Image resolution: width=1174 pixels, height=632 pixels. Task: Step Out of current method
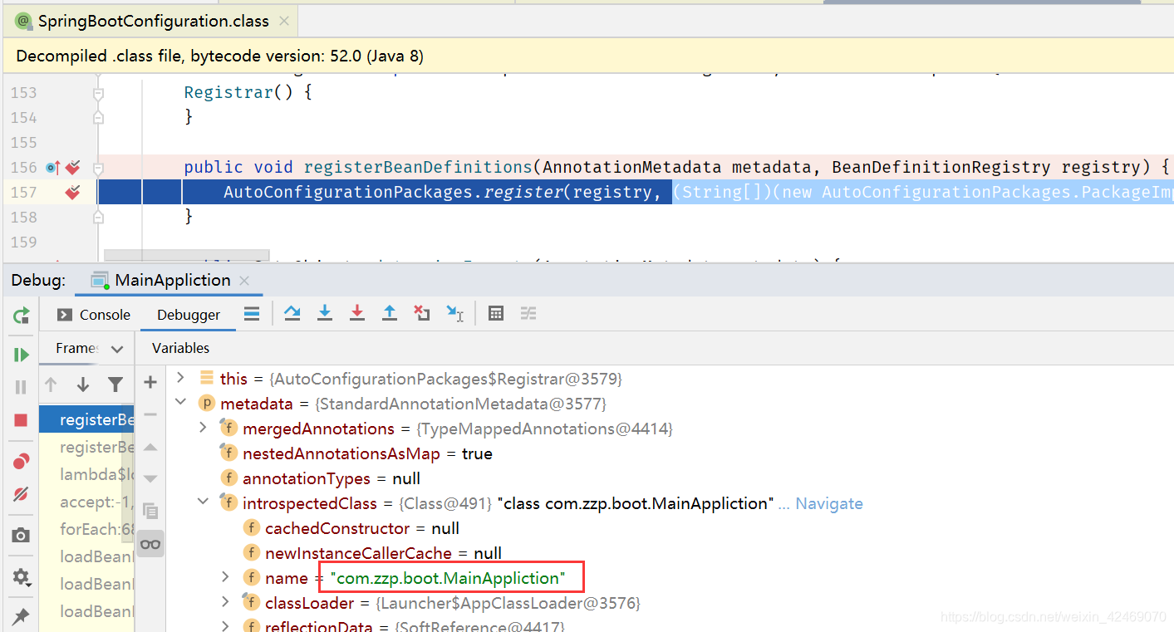click(x=390, y=313)
